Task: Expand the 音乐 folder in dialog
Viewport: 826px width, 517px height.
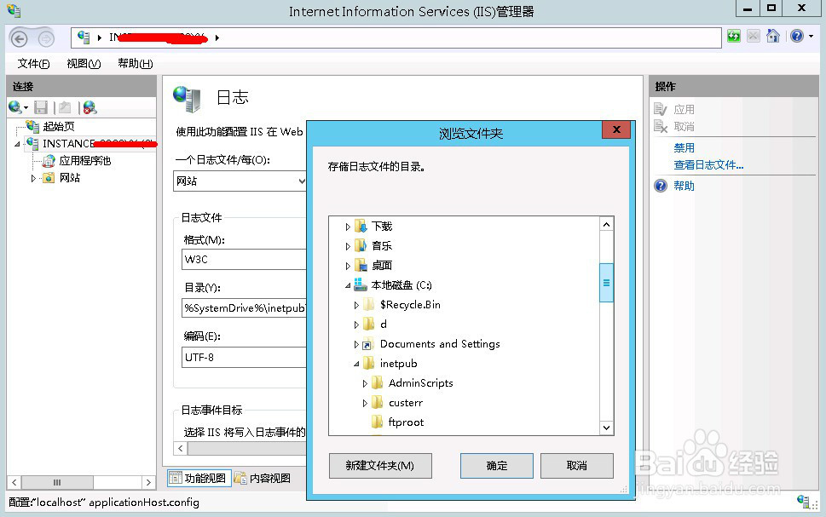Action: coord(348,246)
